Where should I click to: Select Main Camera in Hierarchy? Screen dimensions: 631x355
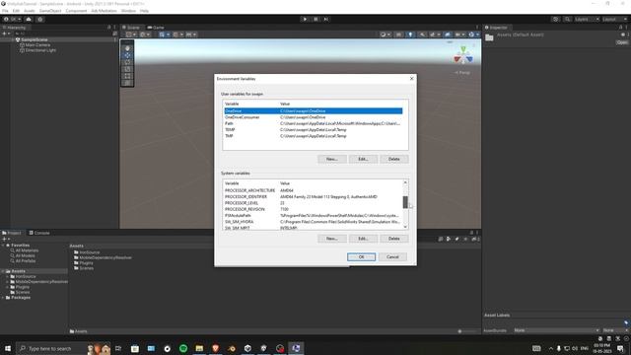[37, 45]
